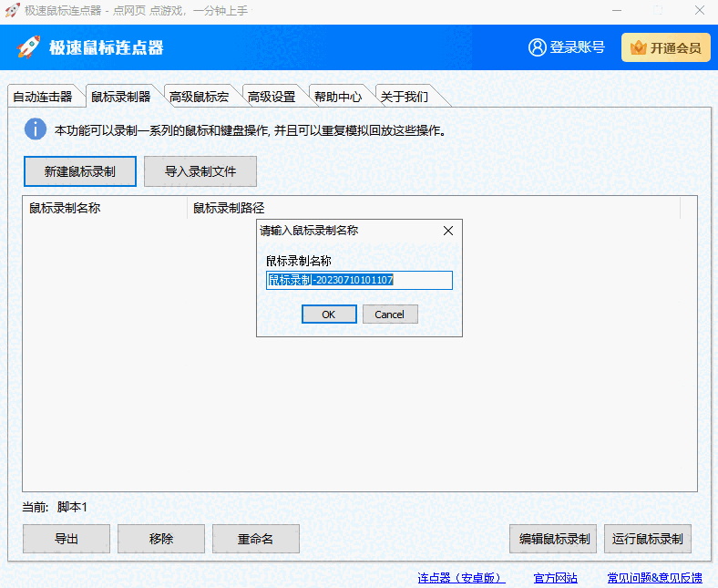The image size is (718, 588).
Task: Switch to the 自动连击器 tab
Action: tap(43, 97)
